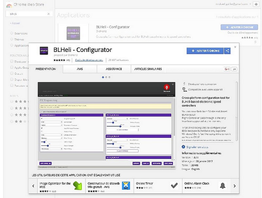
Task: Open the settings gear in the top-right corner
Action: pyautogui.click(x=256, y=4)
